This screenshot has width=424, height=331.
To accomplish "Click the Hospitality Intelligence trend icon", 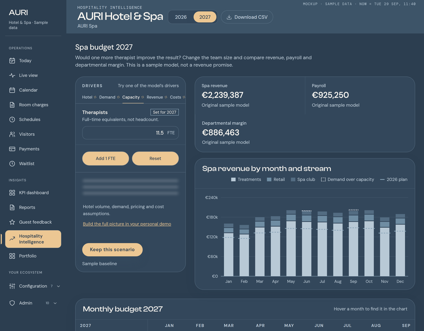I will coord(12,239).
